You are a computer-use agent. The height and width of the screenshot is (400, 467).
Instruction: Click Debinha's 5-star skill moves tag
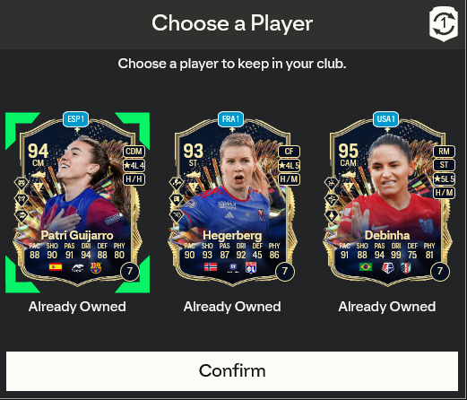pos(444,178)
